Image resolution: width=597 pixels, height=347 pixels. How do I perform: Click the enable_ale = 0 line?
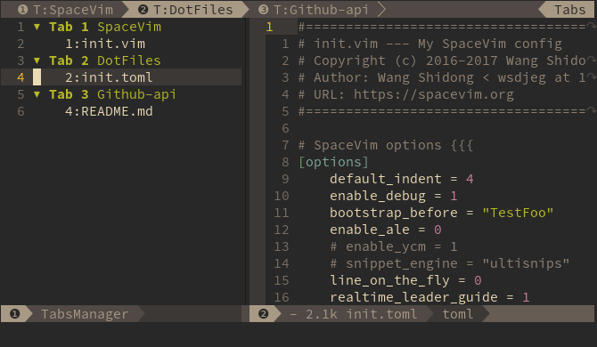(x=386, y=230)
